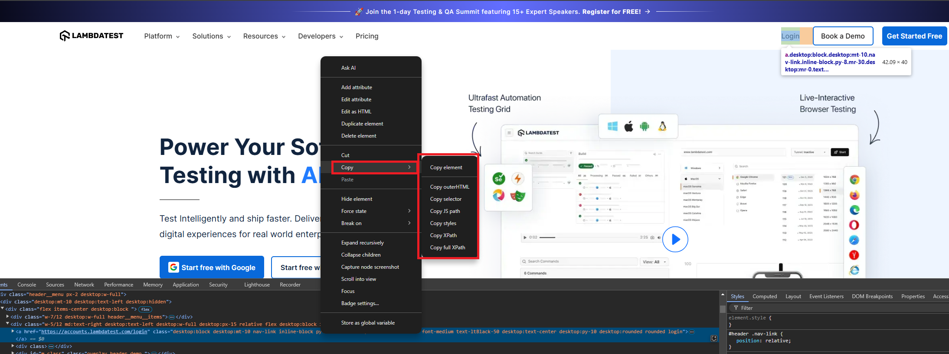Select Store as global variable

371,323
